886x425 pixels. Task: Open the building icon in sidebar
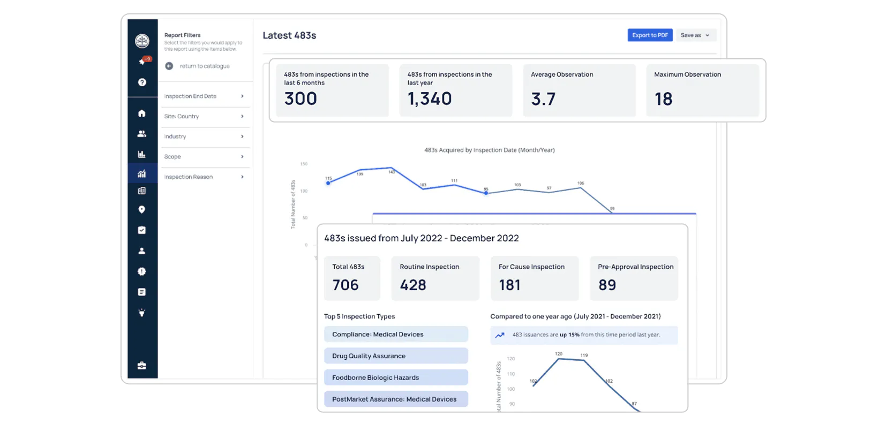[142, 191]
